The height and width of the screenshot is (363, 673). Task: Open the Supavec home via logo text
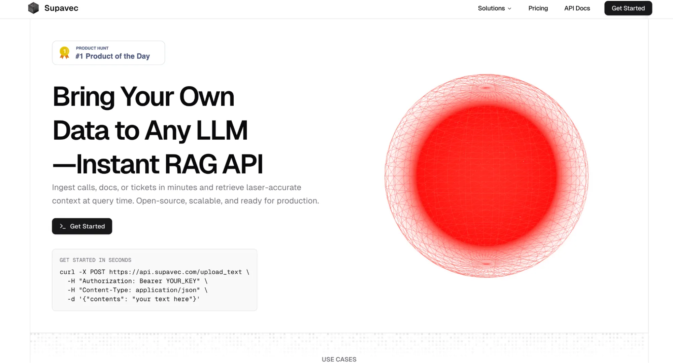tap(61, 8)
